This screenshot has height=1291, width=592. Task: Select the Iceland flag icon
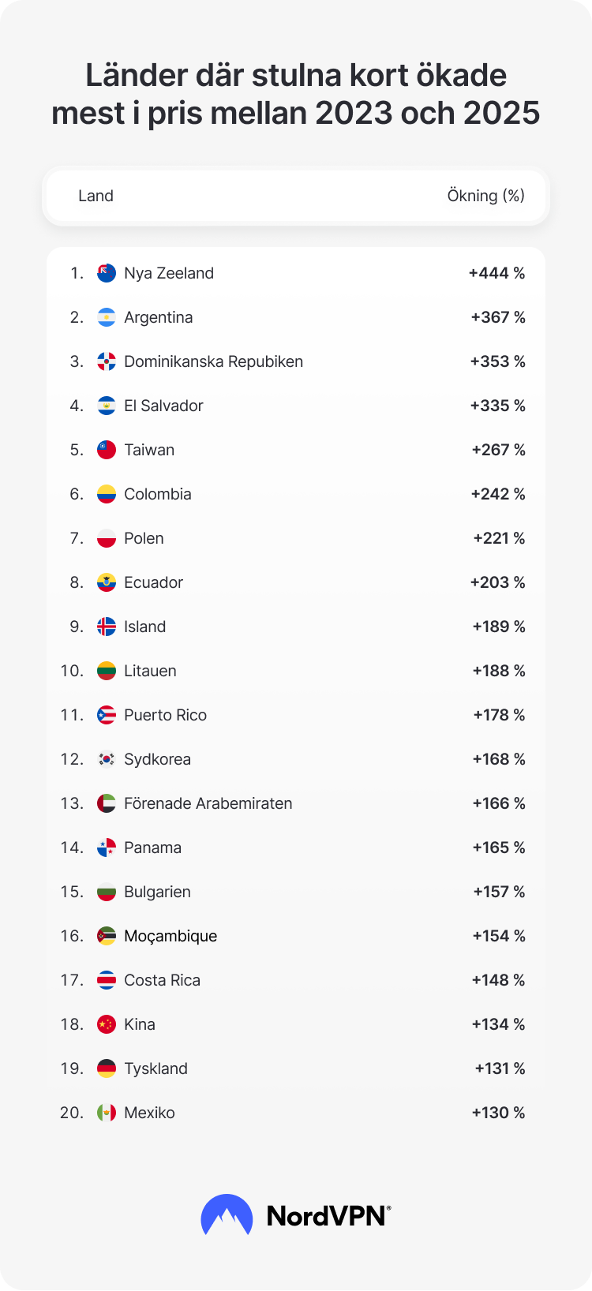107,627
